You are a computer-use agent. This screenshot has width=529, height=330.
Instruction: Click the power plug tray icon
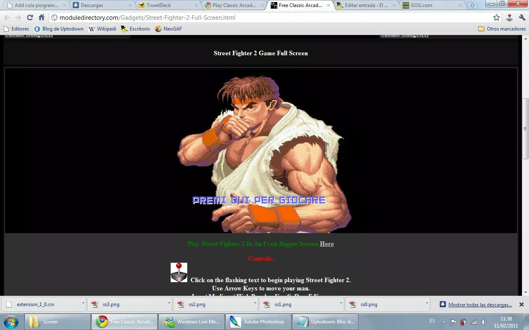(x=463, y=322)
